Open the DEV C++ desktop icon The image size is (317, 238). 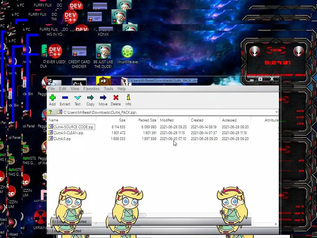click(55, 54)
